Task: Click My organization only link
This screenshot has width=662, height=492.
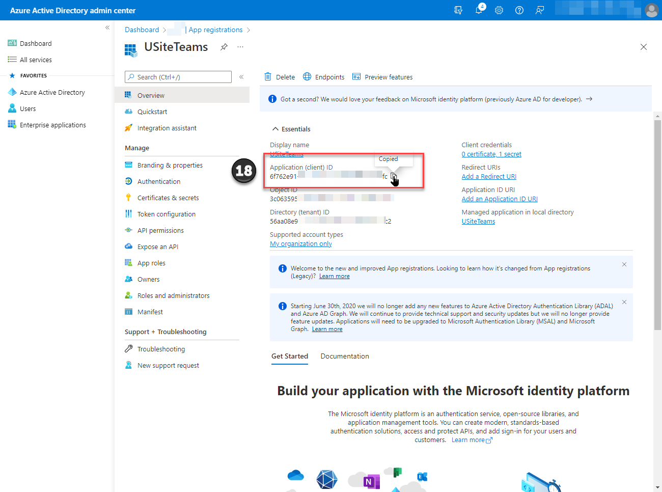Action: pos(301,243)
